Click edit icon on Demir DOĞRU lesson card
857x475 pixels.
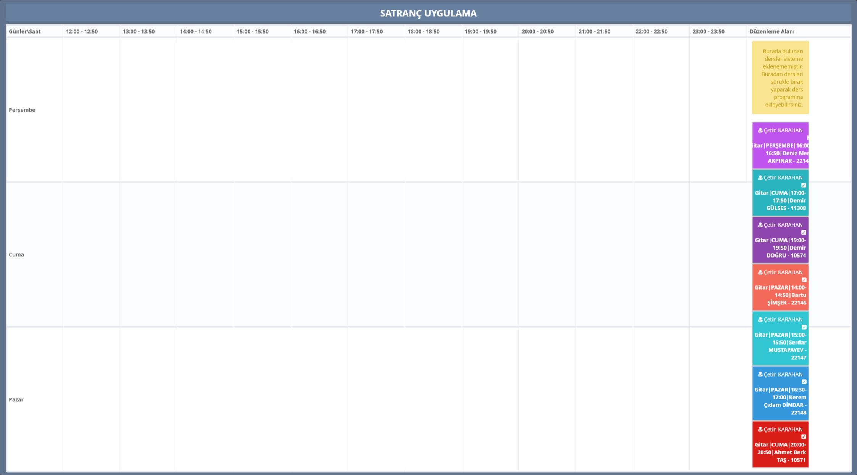coord(804,232)
